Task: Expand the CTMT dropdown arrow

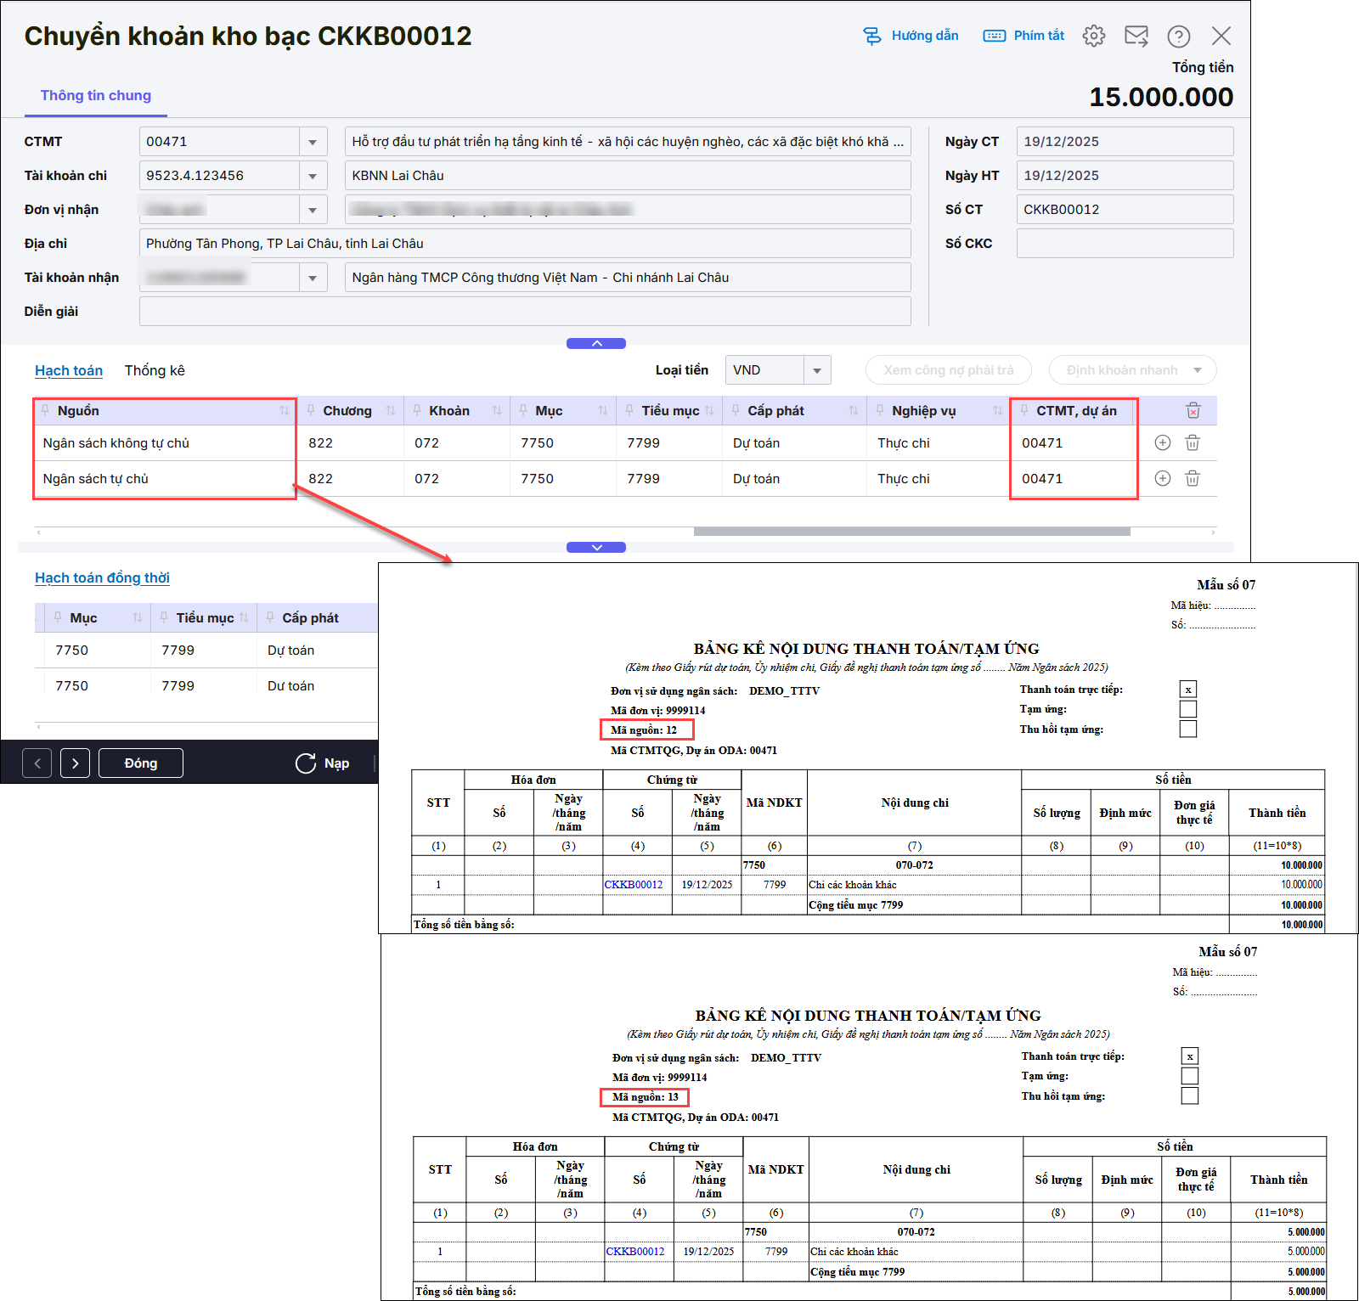Action: (313, 142)
